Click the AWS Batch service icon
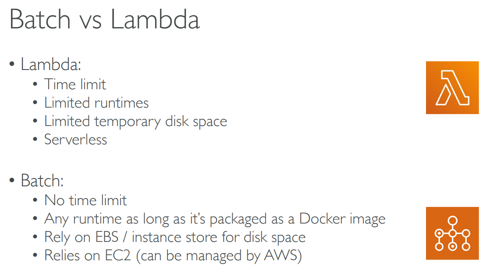The height and width of the screenshot is (276, 497). (452, 233)
